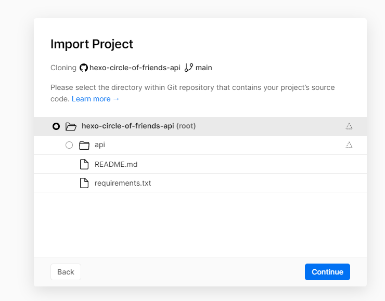Click the GitHub logo icon

[84, 68]
